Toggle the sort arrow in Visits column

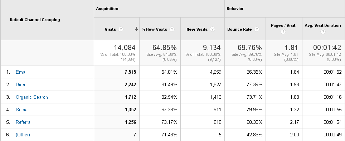pos(136,29)
